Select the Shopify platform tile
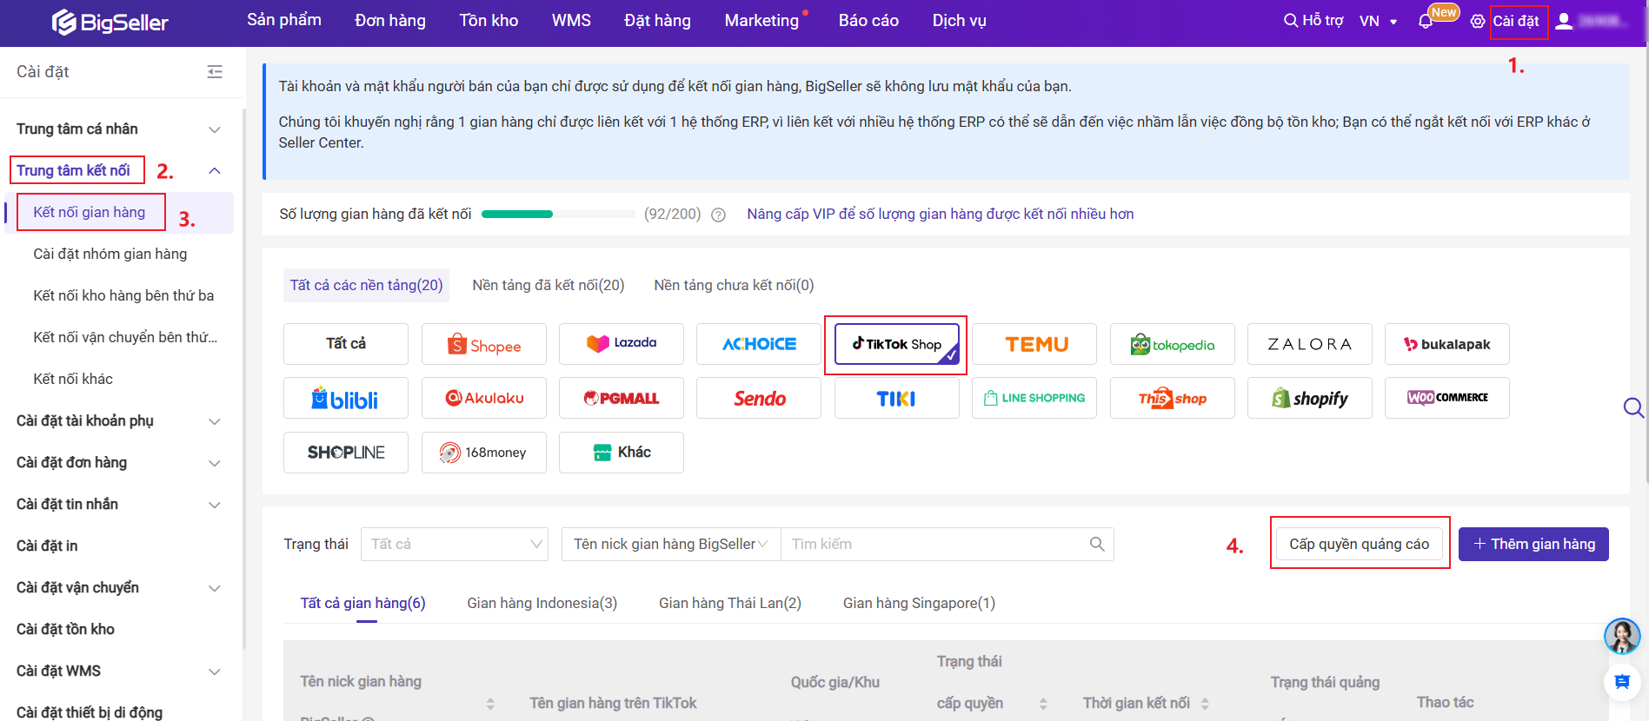Image resolution: width=1649 pixels, height=721 pixels. tap(1309, 398)
